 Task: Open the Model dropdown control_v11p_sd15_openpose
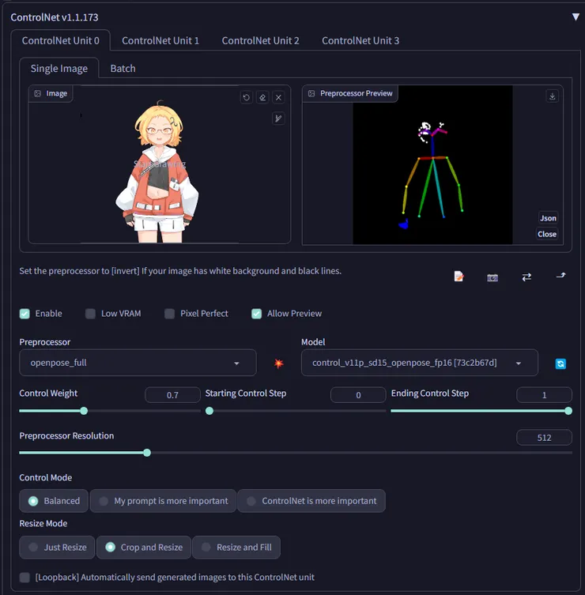point(420,363)
